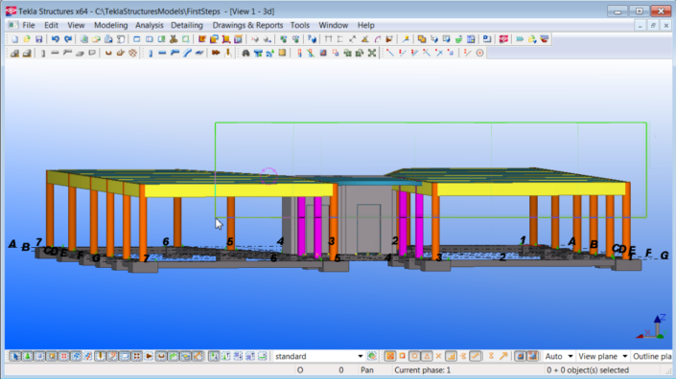
Task: Click the XYZ coordinate axis symbol
Action: pos(652,327)
